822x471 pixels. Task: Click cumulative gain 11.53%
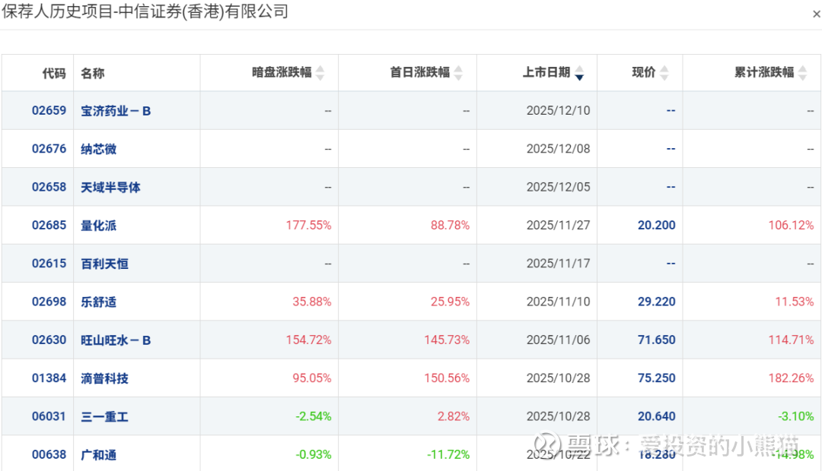(x=794, y=302)
